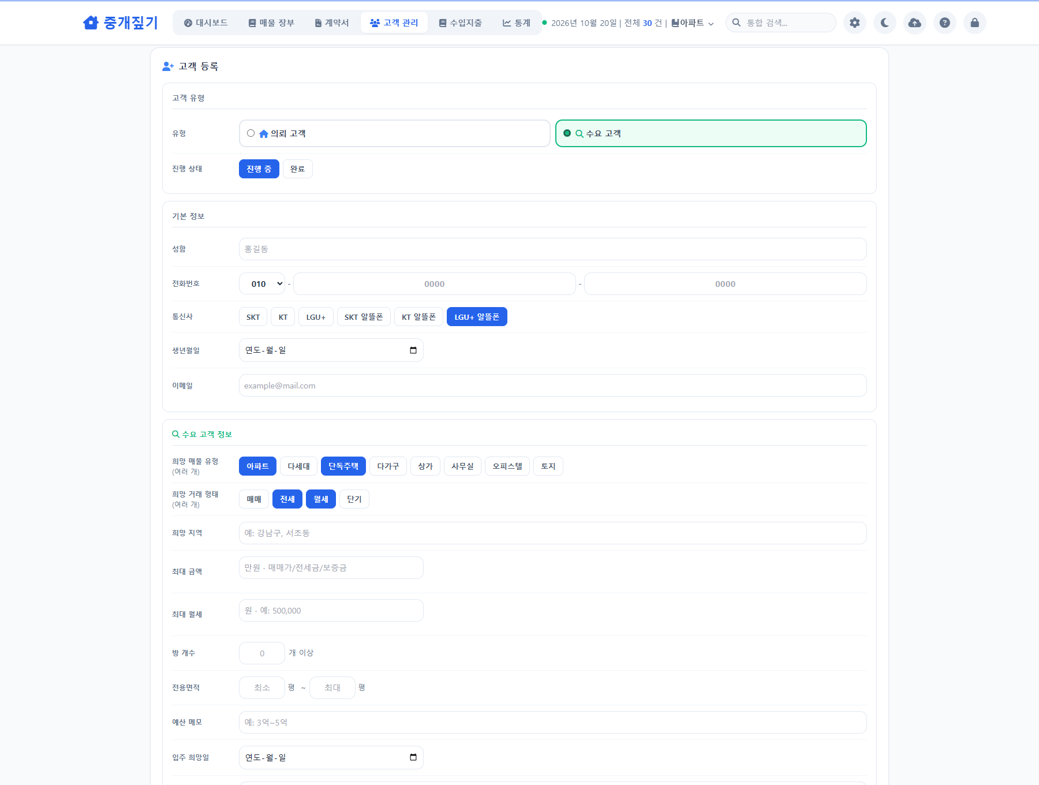The width and height of the screenshot is (1039, 785).
Task: Set 진행 상태 to 완료
Action: (297, 169)
